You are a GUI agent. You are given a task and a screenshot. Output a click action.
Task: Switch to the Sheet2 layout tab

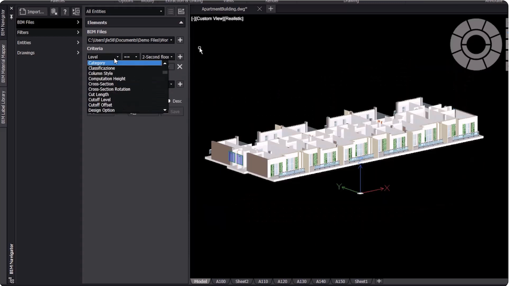tap(242, 282)
